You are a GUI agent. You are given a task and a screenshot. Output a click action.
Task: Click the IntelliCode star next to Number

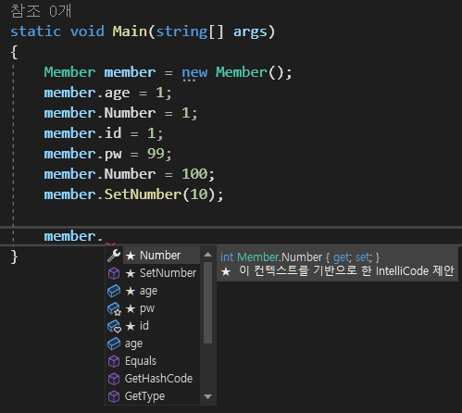pyautogui.click(x=131, y=256)
